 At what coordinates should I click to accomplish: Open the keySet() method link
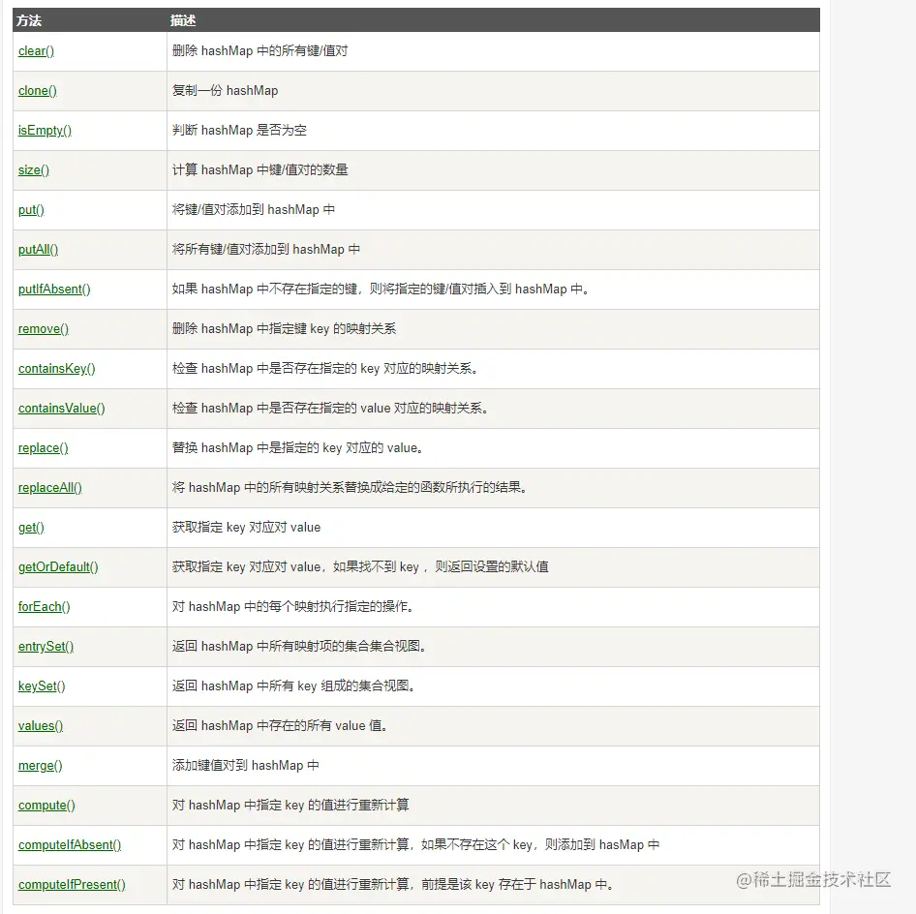[x=42, y=686]
